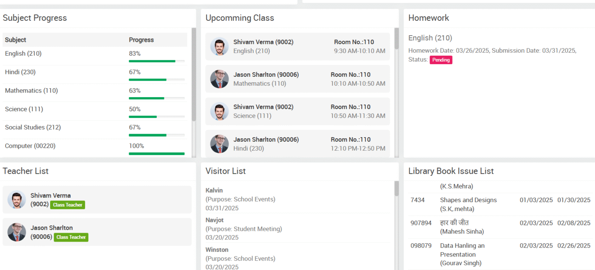Click Shivam Verma's avatar in the Science class card
595x270 pixels.
coord(219,111)
